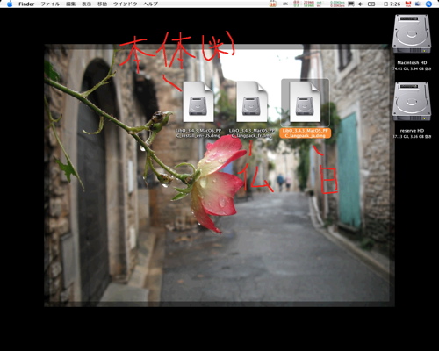This screenshot has height=351, width=439.
Task: Open the 表示 menu
Action: click(86, 4)
